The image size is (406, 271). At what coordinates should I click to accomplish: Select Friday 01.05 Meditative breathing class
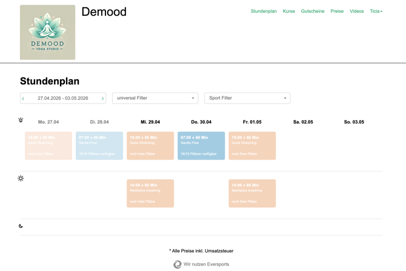pyautogui.click(x=252, y=193)
